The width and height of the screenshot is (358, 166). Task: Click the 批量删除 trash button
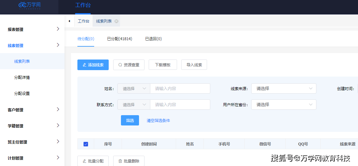click(129, 161)
